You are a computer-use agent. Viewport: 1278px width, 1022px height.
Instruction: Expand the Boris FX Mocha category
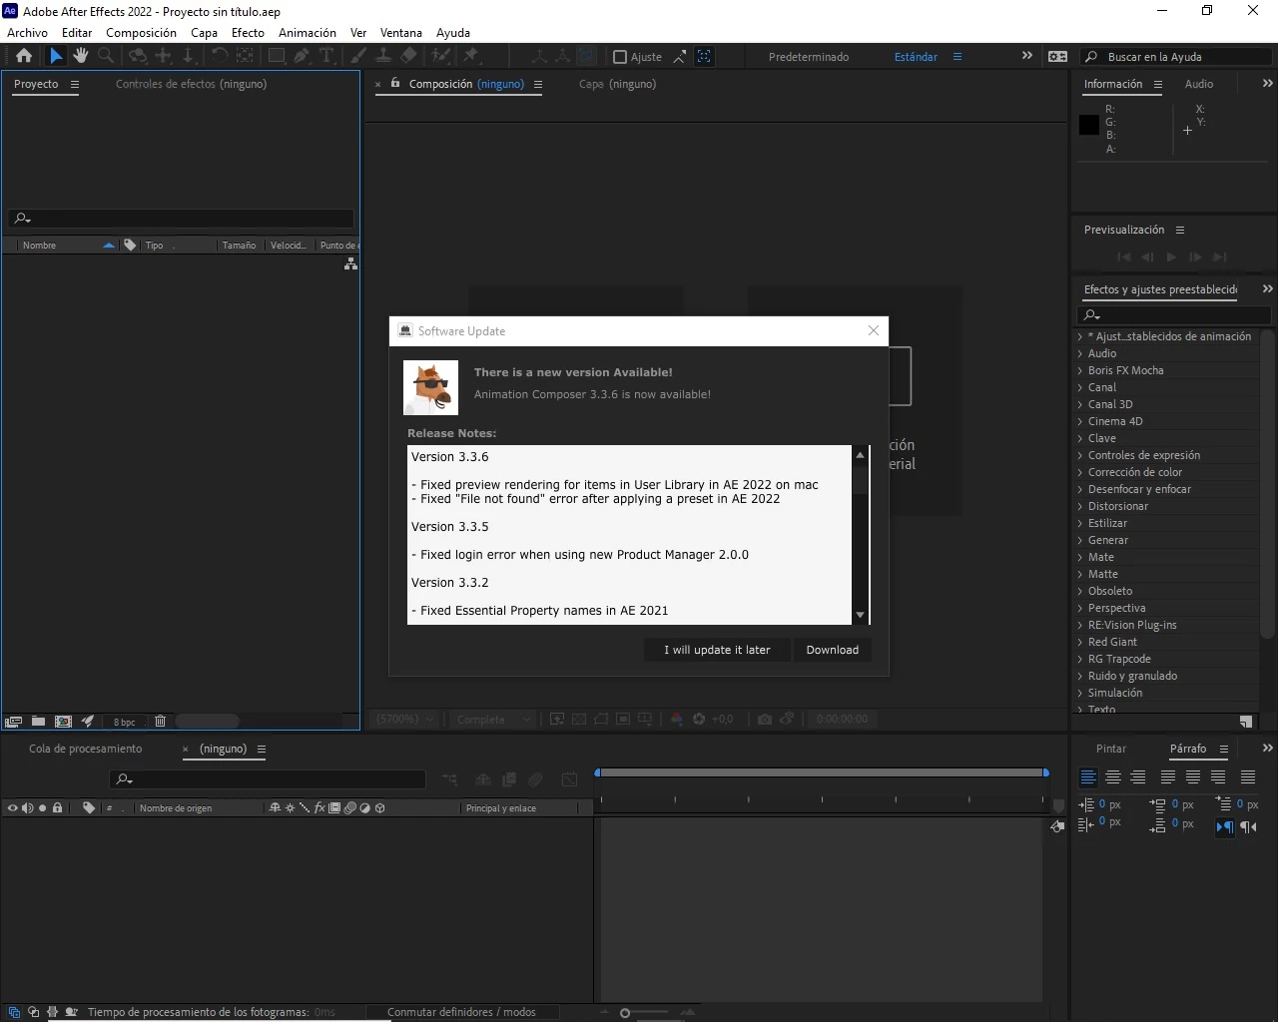1080,370
